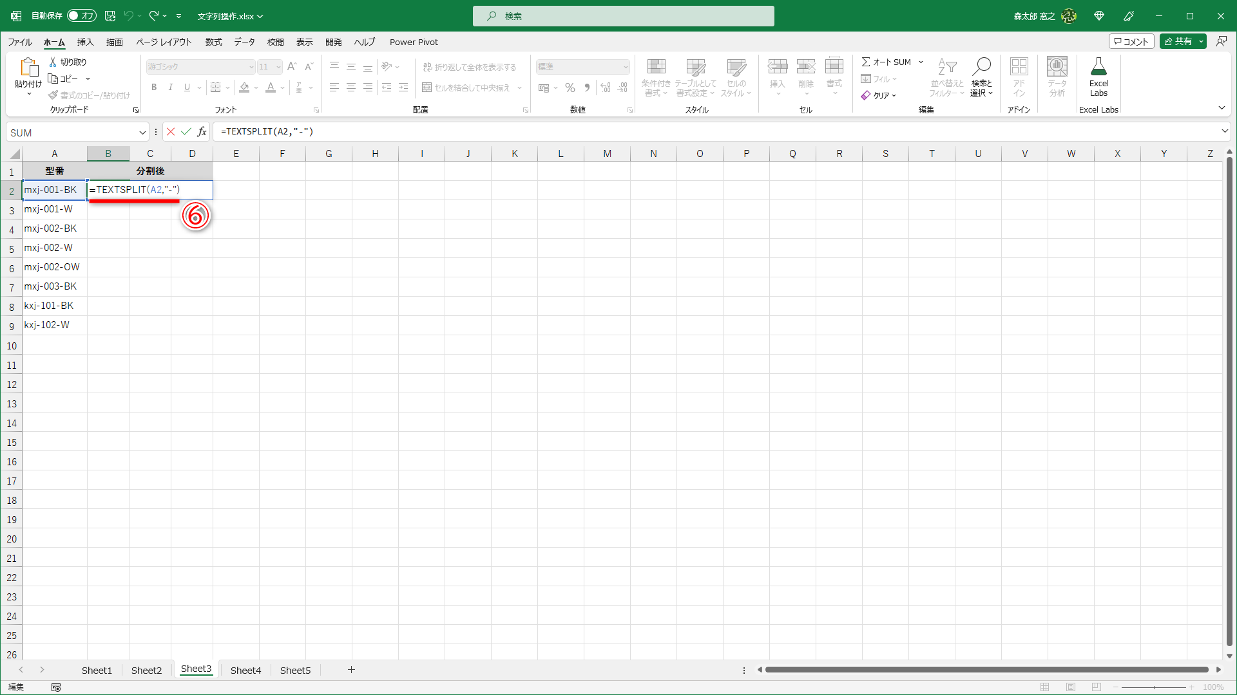Open the Excel Labs add-in

pos(1098,77)
